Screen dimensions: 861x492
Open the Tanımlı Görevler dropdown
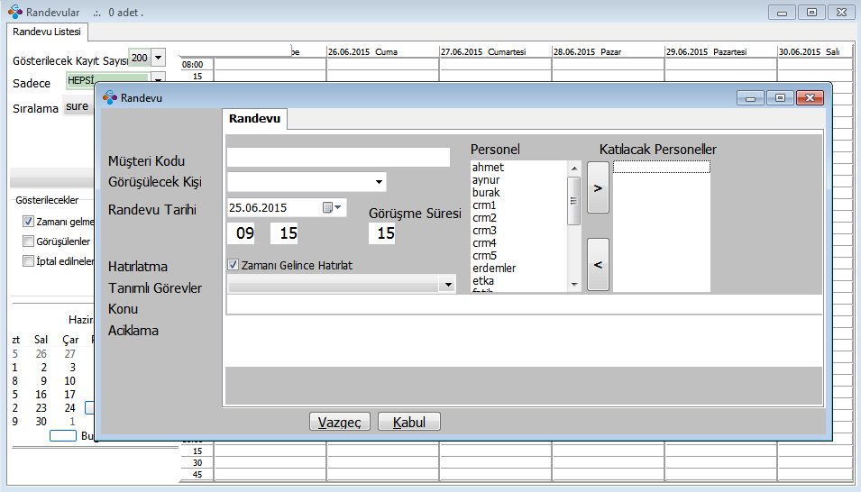coord(447,285)
